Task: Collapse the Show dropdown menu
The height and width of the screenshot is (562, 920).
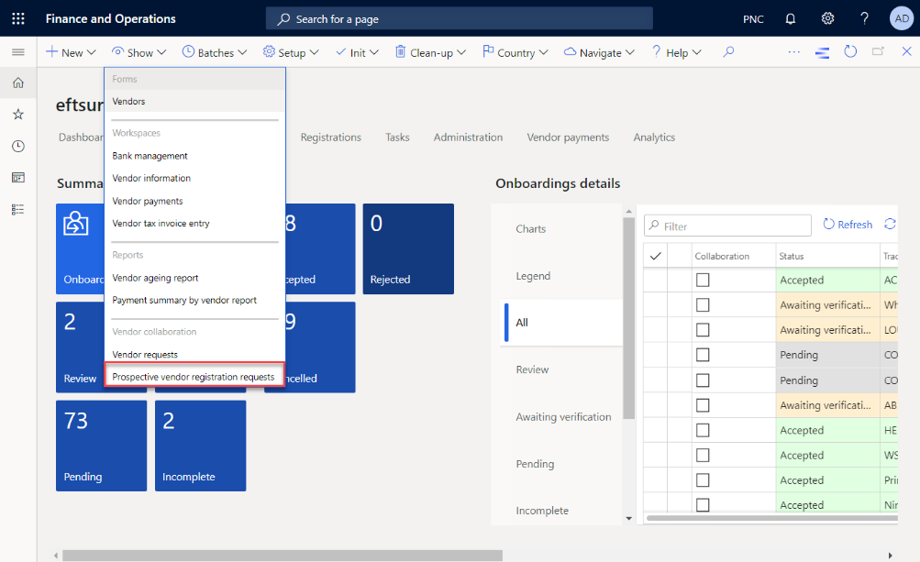Action: click(139, 52)
